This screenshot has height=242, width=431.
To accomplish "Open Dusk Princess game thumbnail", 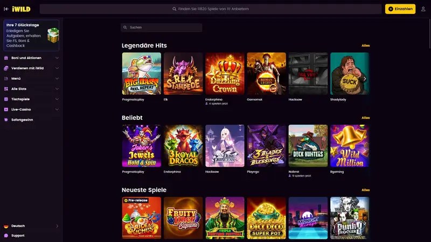I will [225, 146].
